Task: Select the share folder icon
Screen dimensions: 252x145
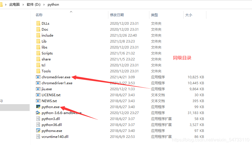Action: click(x=38, y=59)
